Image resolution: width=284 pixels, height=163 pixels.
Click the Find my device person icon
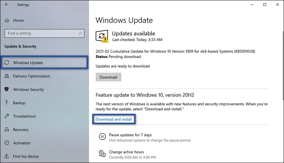tap(7, 156)
